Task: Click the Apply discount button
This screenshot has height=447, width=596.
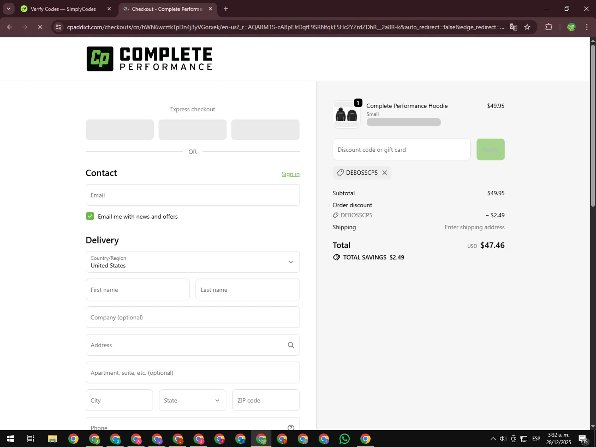Action: click(490, 149)
